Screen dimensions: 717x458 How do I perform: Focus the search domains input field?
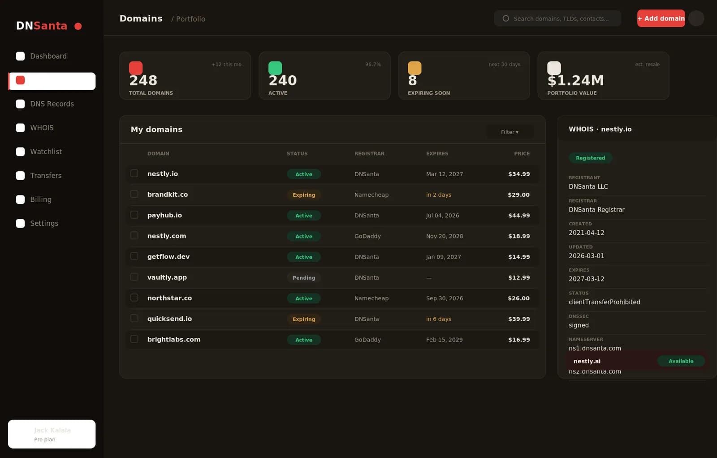click(x=557, y=18)
